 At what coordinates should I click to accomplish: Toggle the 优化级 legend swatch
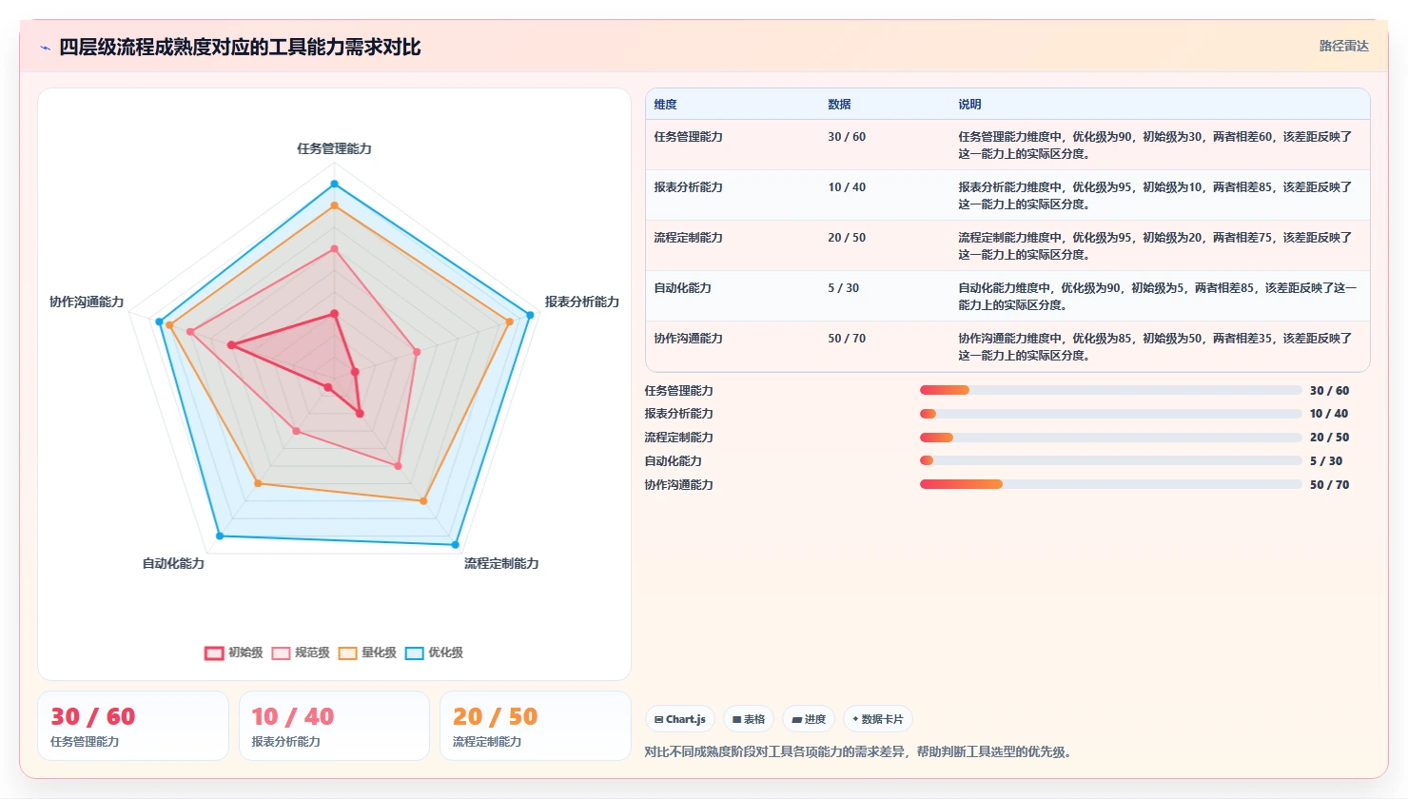pos(414,653)
